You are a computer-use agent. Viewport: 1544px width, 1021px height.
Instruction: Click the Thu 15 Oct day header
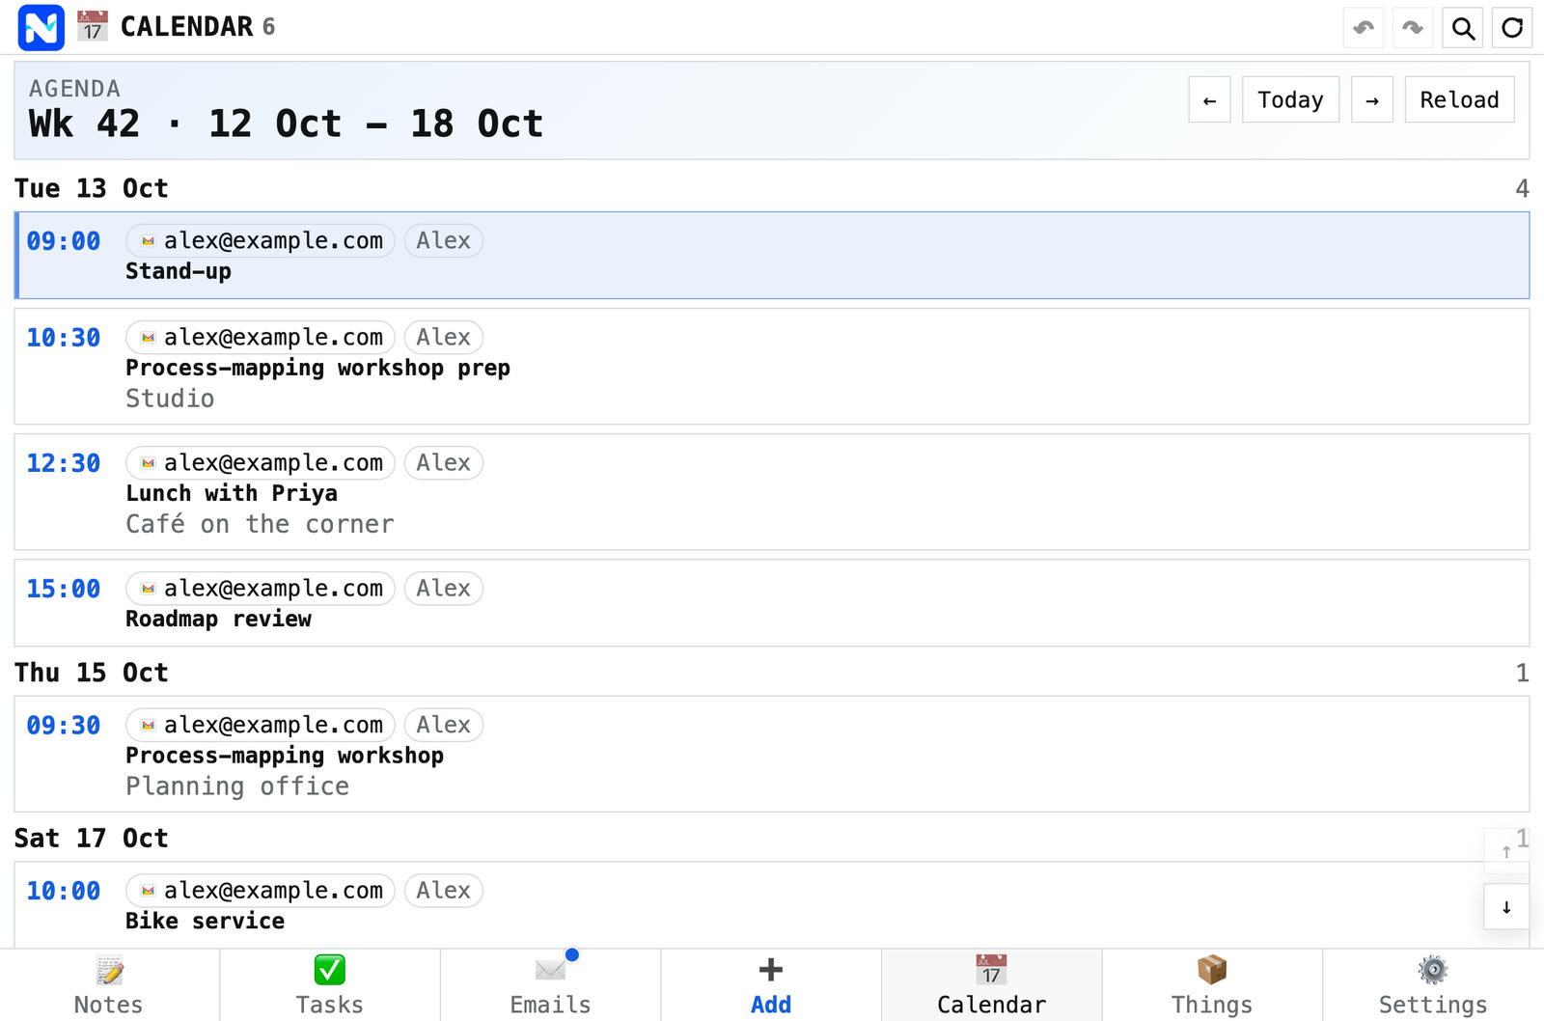[x=92, y=673]
